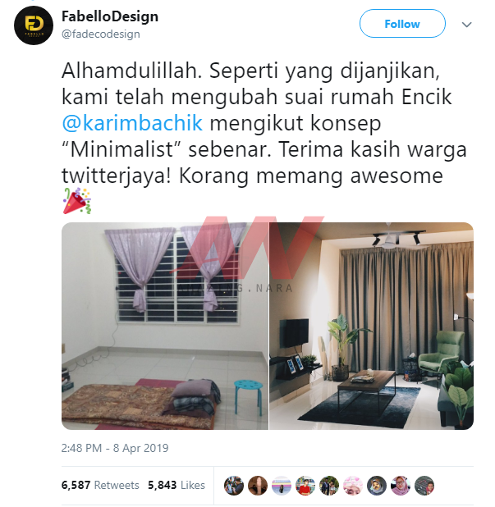This screenshot has width=495, height=507.
Task: Open seventh liker avatar with dark background
Action: pyautogui.click(x=377, y=486)
